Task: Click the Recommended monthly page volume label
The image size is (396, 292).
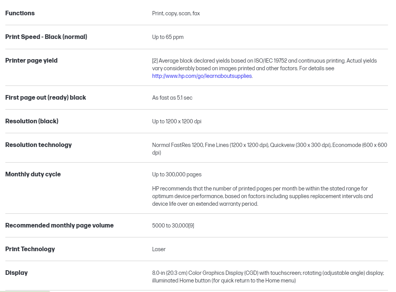Action: (x=60, y=226)
